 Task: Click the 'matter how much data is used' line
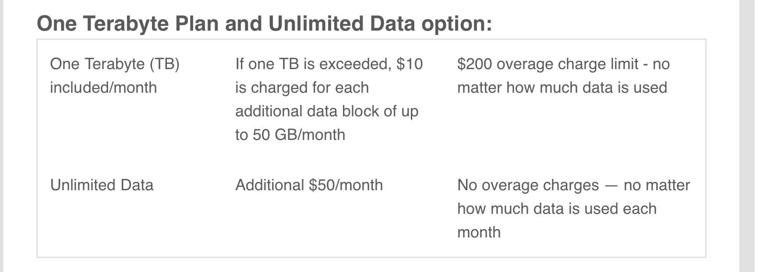562,87
